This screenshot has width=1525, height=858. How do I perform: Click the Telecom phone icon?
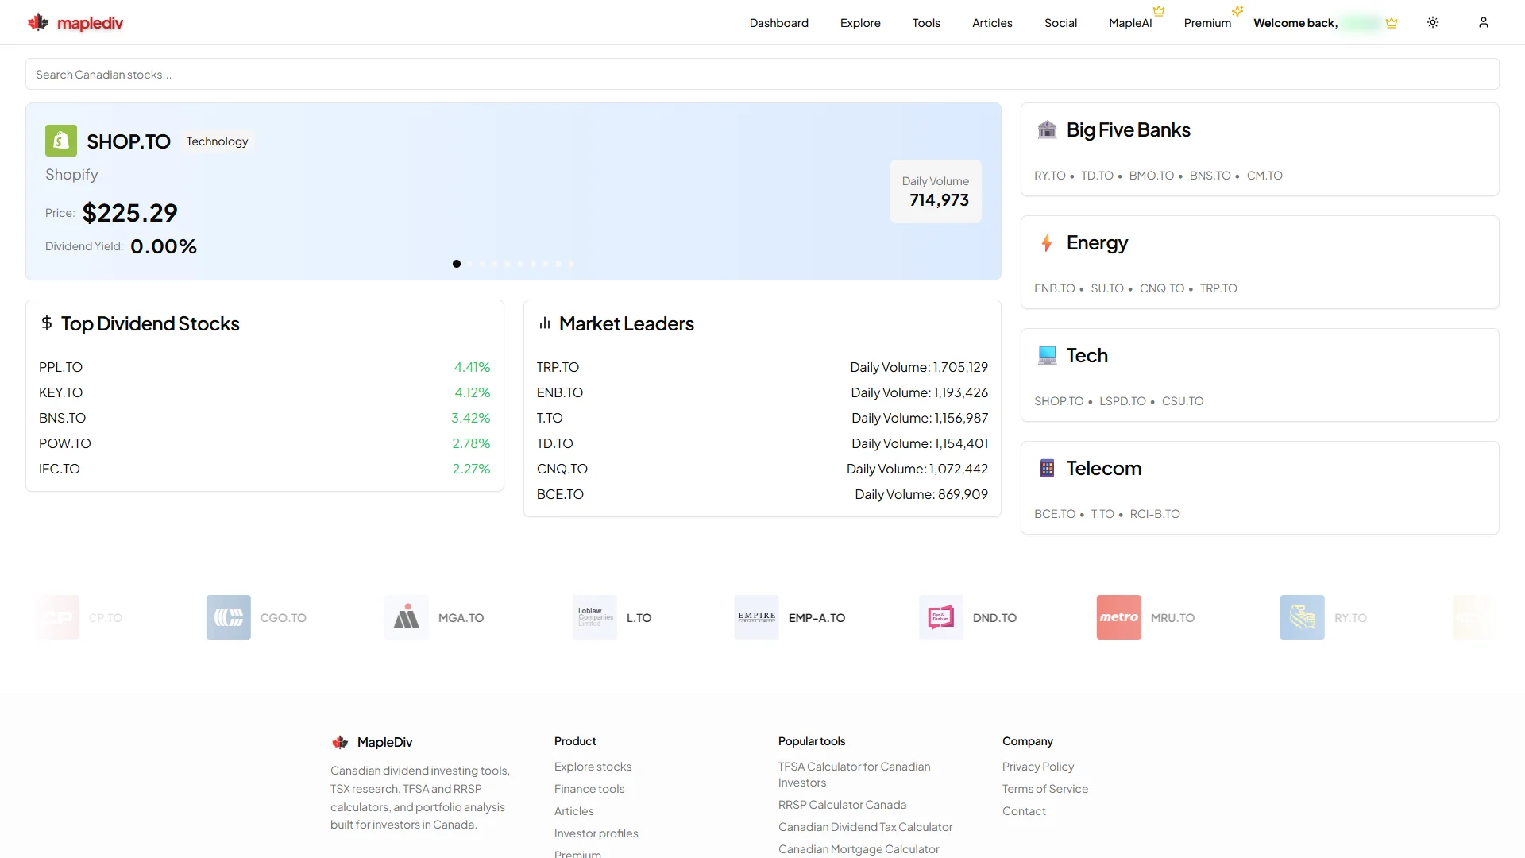tap(1047, 468)
